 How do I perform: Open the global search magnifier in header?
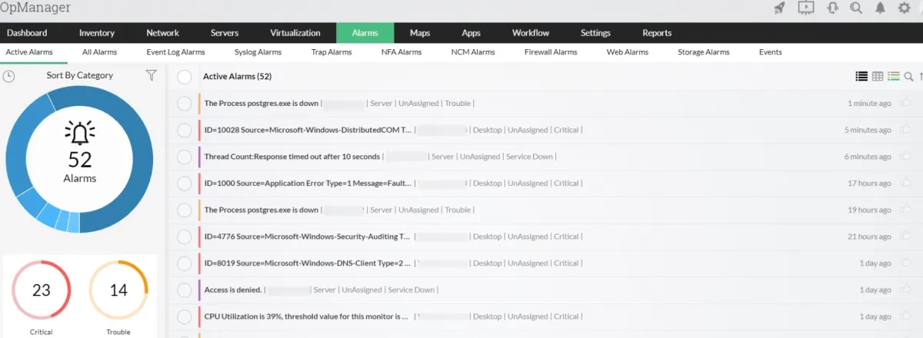pyautogui.click(x=856, y=8)
